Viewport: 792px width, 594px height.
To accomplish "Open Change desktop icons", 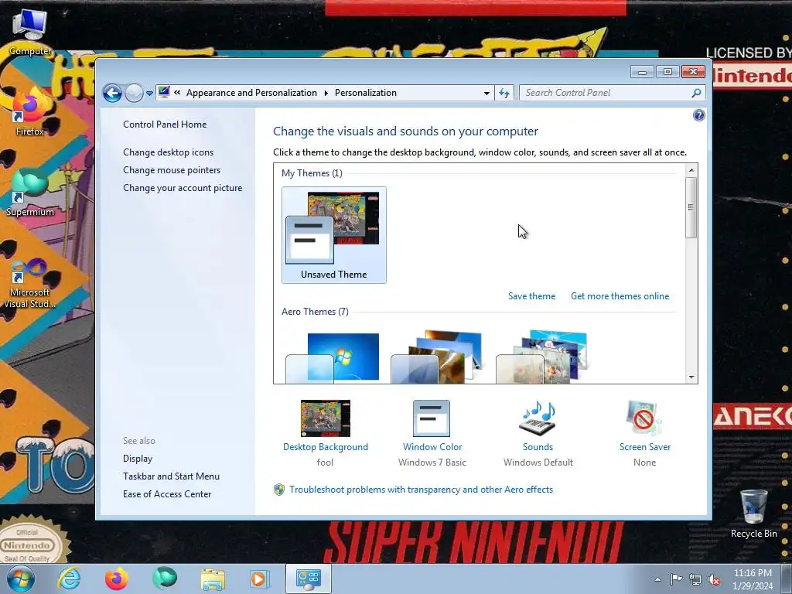I will point(168,152).
